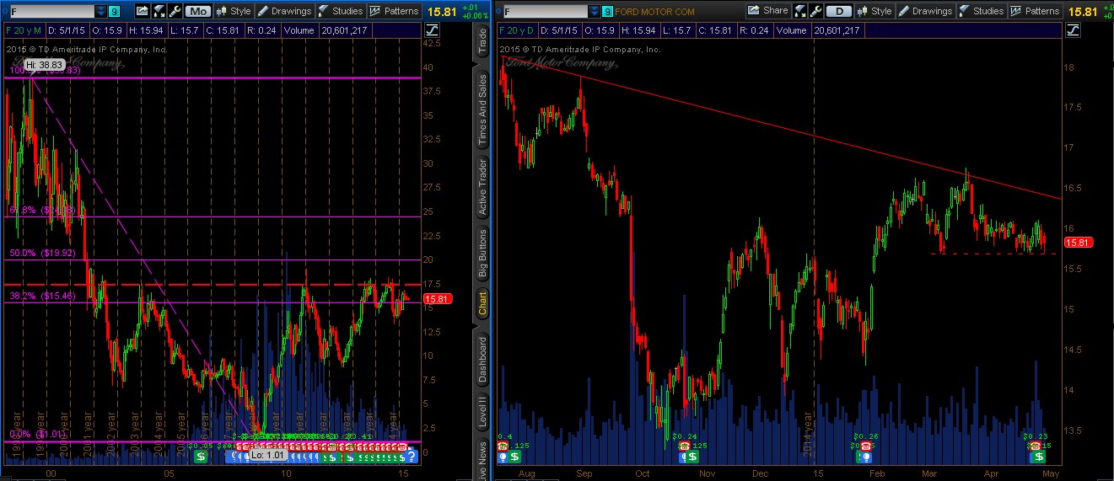Image resolution: width=1114 pixels, height=481 pixels.
Task: Click the cyan link-color 9 box in right chart
Action: pyautogui.click(x=609, y=11)
